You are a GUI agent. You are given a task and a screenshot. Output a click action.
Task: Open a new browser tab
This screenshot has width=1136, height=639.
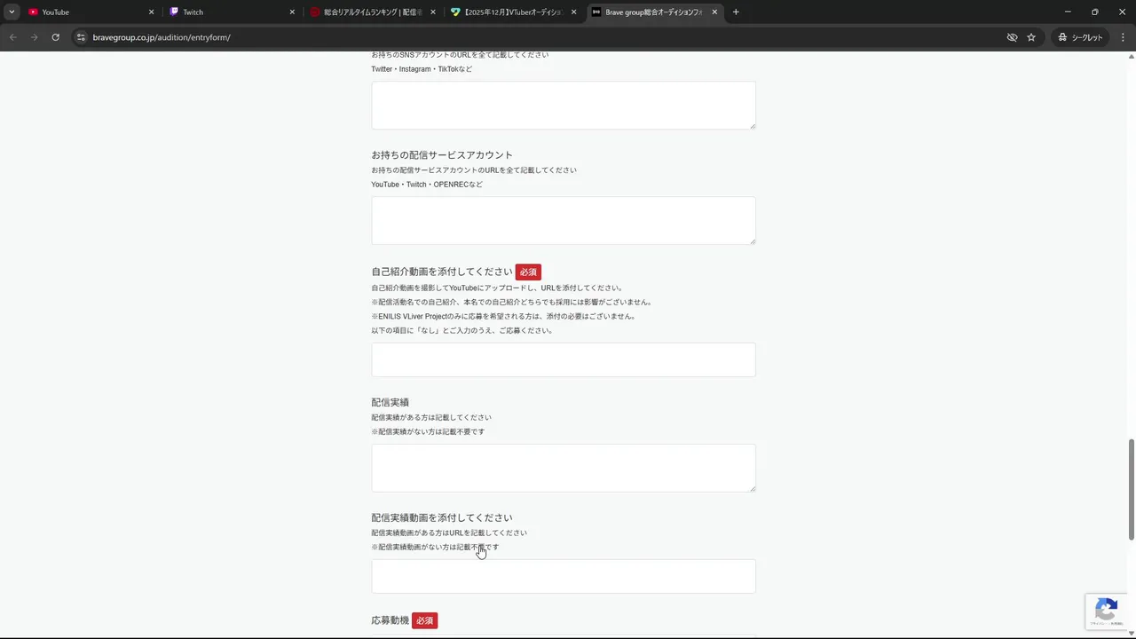pyautogui.click(x=736, y=12)
